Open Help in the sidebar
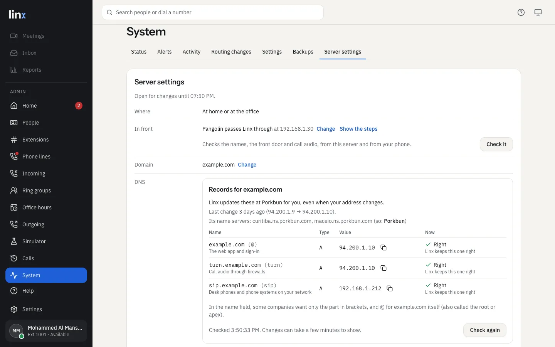Image resolution: width=555 pixels, height=347 pixels. pos(46,291)
